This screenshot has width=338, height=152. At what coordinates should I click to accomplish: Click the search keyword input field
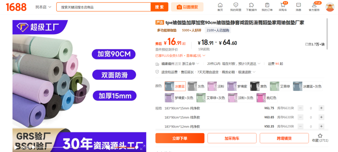(x=103, y=7)
